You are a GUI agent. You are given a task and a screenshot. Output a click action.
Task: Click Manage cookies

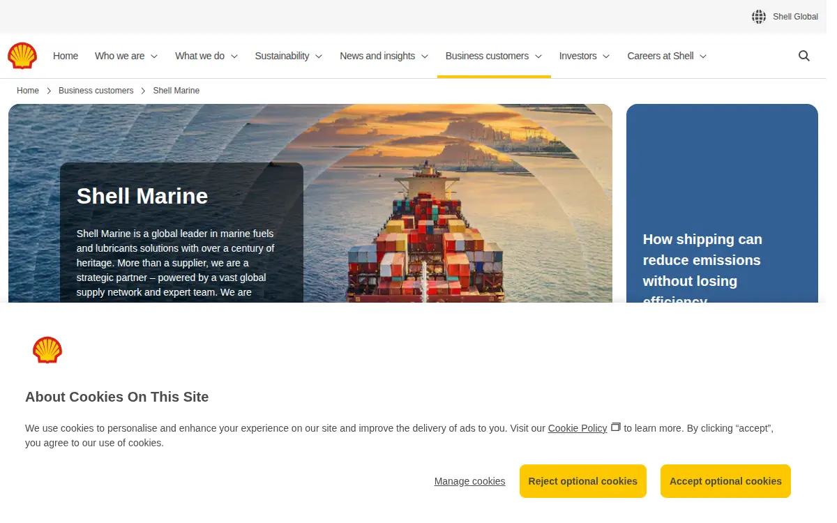click(469, 481)
